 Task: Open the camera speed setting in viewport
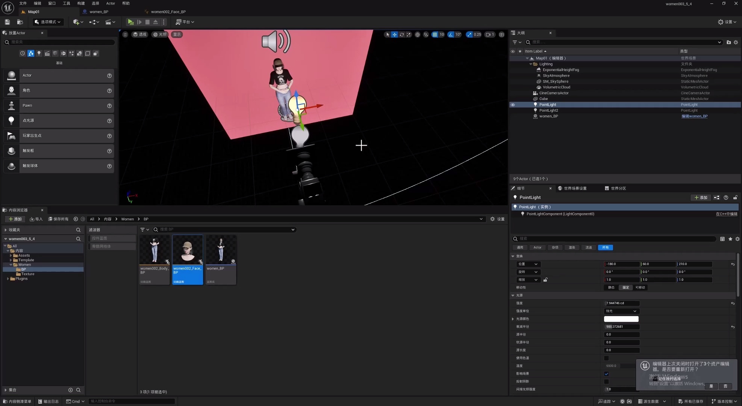[490, 35]
